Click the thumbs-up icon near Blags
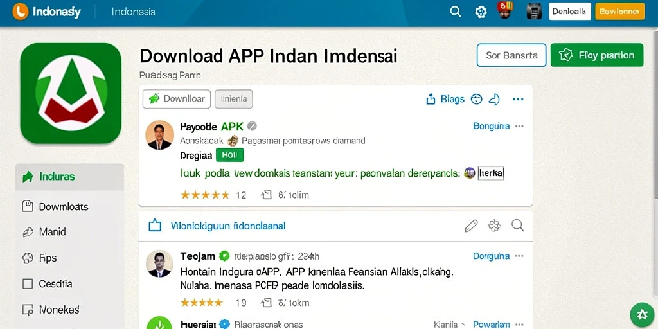Viewport: 658px width, 329px height. 494,100
